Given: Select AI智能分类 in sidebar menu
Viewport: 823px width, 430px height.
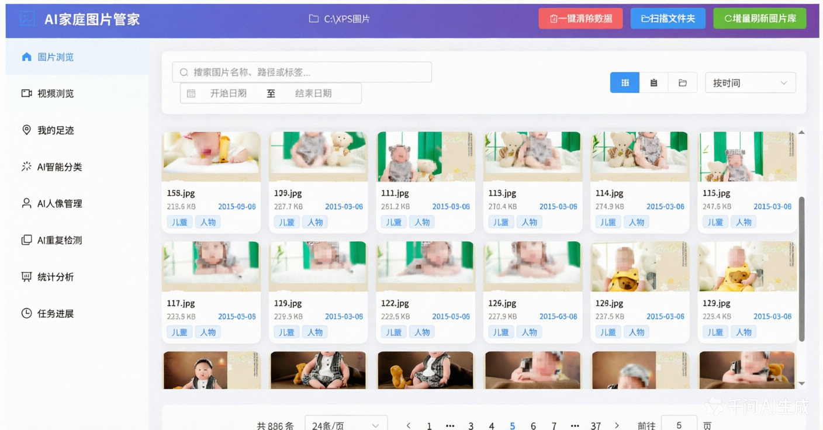Looking at the screenshot, I should (77, 167).
